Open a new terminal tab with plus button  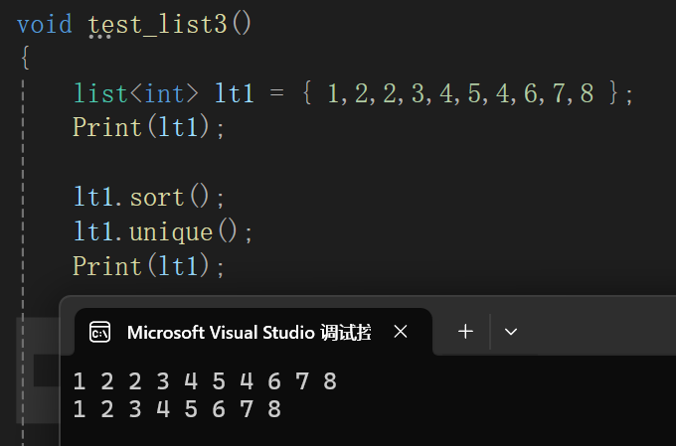pyautogui.click(x=465, y=332)
